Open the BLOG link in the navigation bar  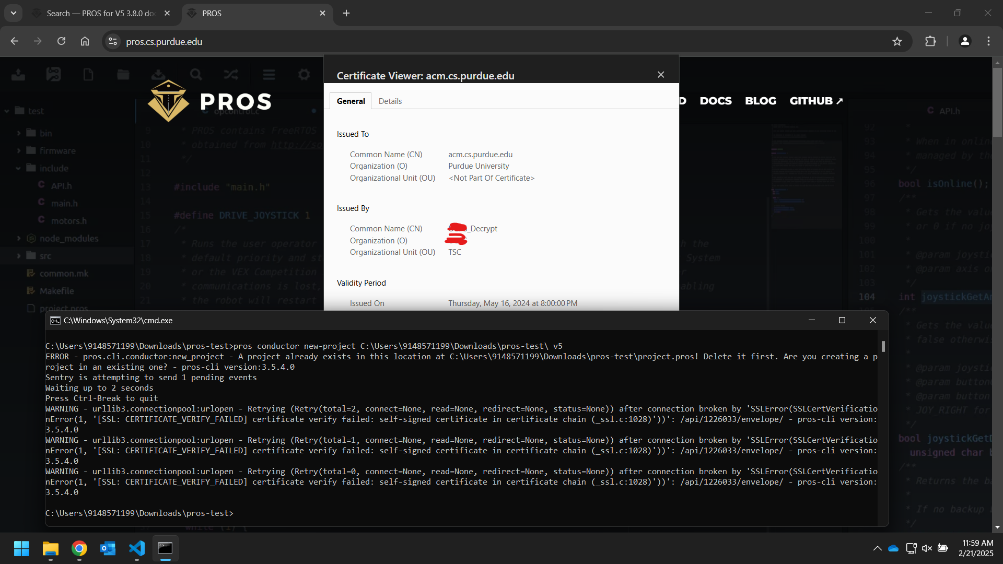[760, 101]
